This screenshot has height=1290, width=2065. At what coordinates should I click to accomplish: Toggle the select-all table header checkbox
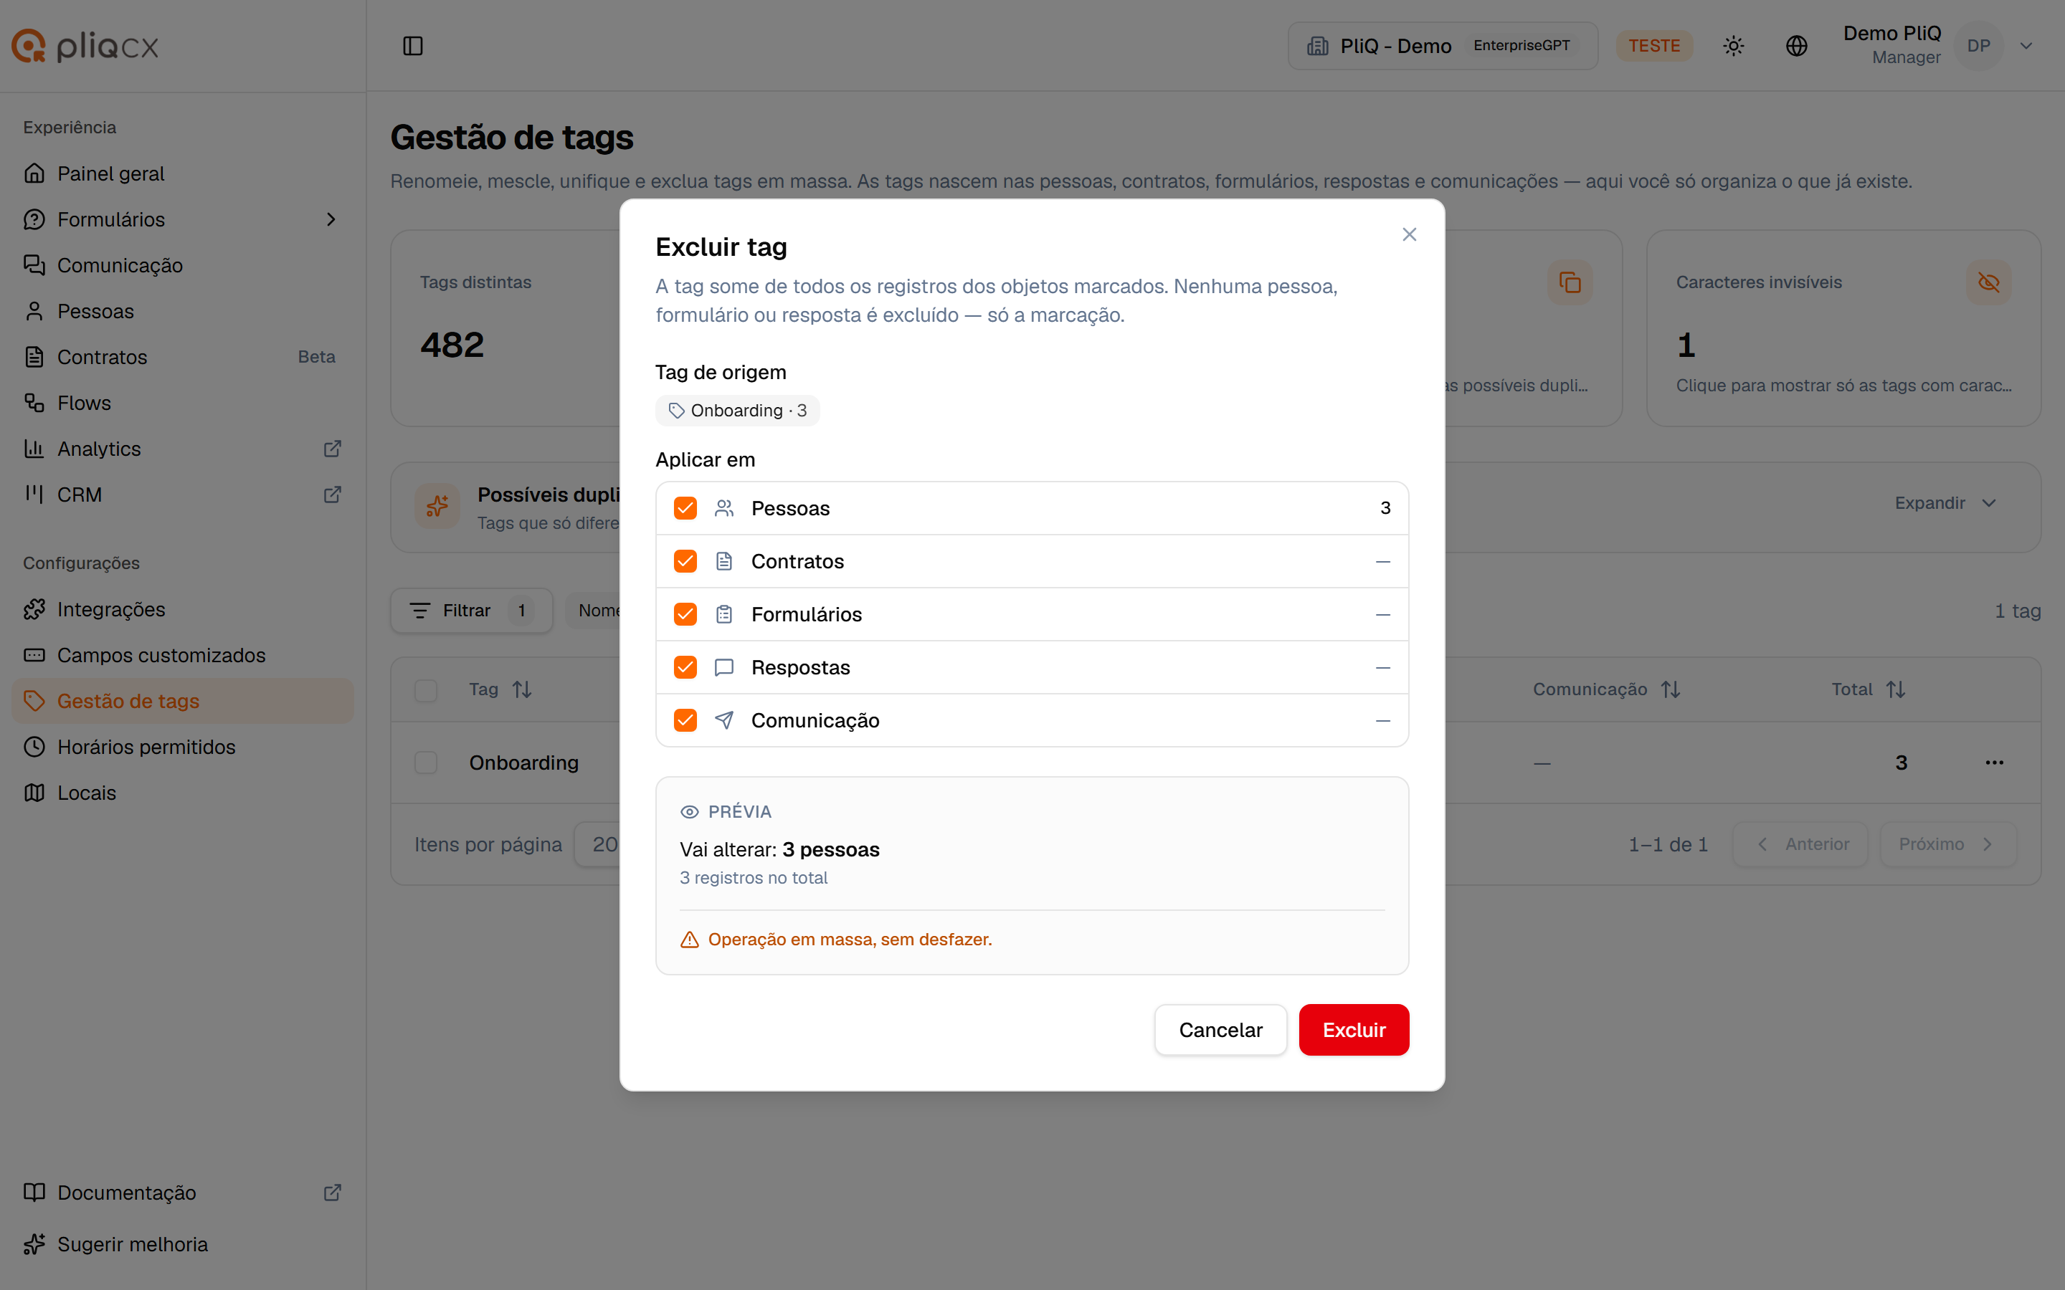coord(426,690)
